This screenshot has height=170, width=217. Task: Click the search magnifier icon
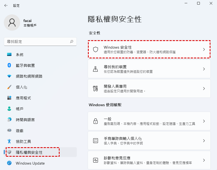72,42
